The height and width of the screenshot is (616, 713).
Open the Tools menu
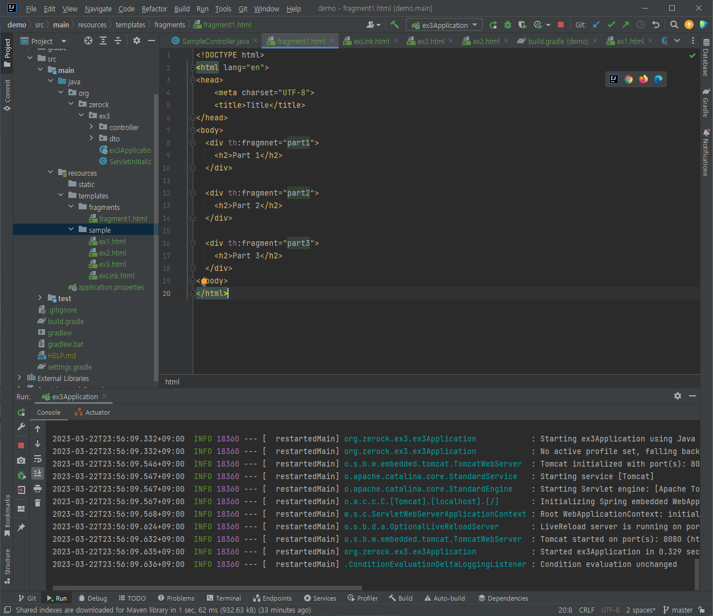(223, 9)
